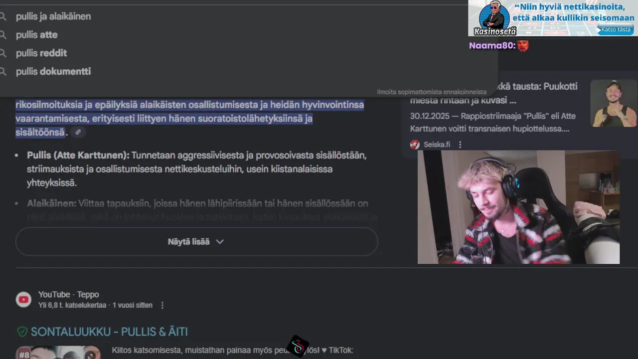Click the chevron in 'Näytä lisää'
The width and height of the screenshot is (638, 359).
220,242
